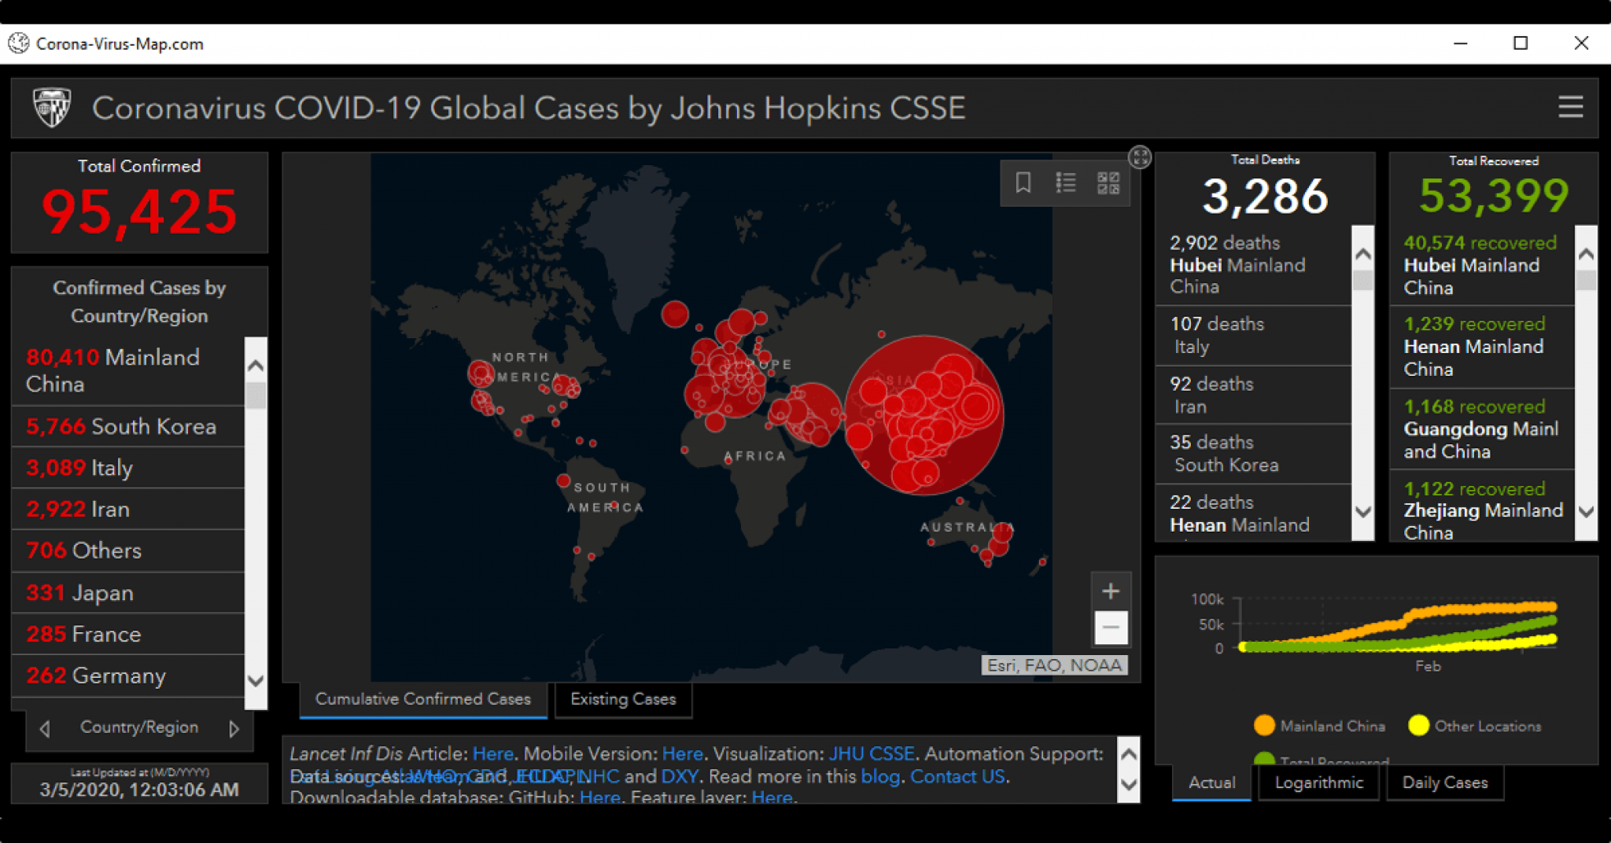Open the basemap gallery grid icon

click(1109, 183)
